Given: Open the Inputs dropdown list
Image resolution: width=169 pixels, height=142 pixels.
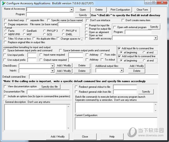Looking at the screenshot, I should pos(52,71).
